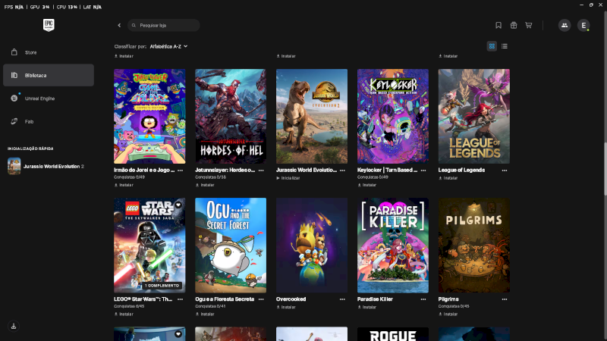
Task: Open the Unreal Engine section
Action: tap(49, 99)
